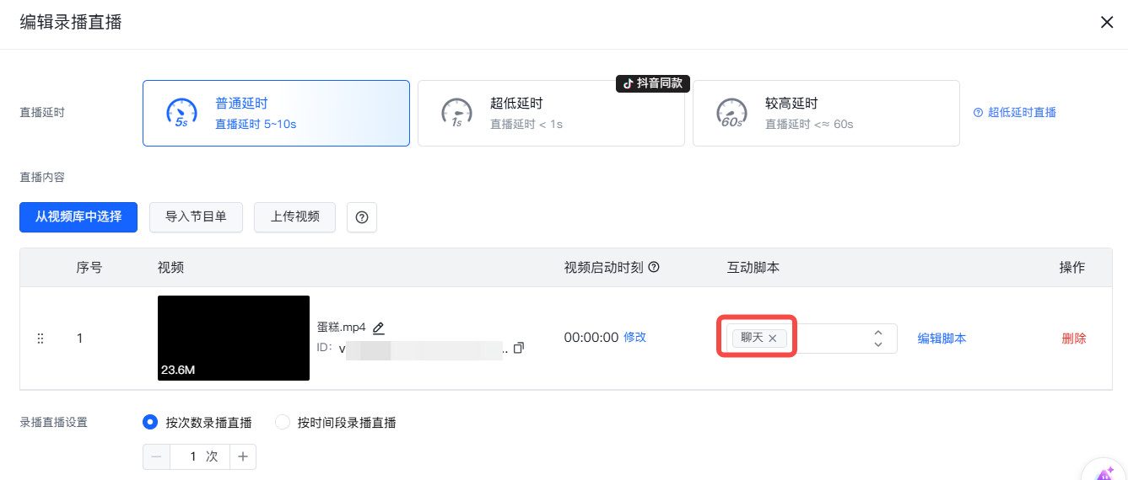The width and height of the screenshot is (1128, 480).
Task: Remove the 聊天 tag with its x
Action: coord(773,338)
